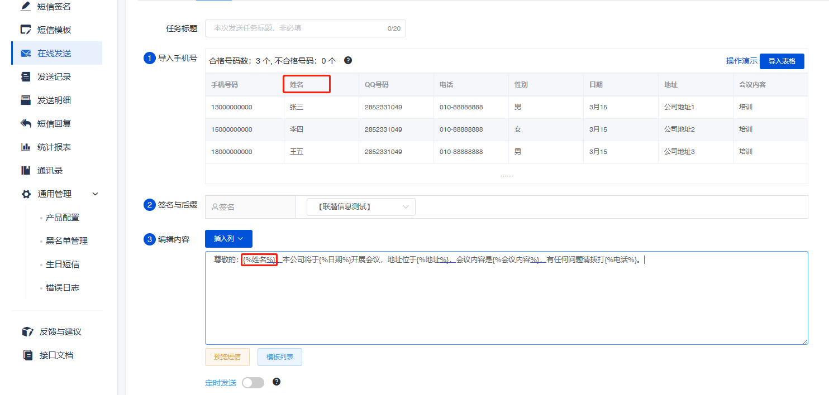
Task: Click the 公司地址2 cell
Action: tap(695, 129)
